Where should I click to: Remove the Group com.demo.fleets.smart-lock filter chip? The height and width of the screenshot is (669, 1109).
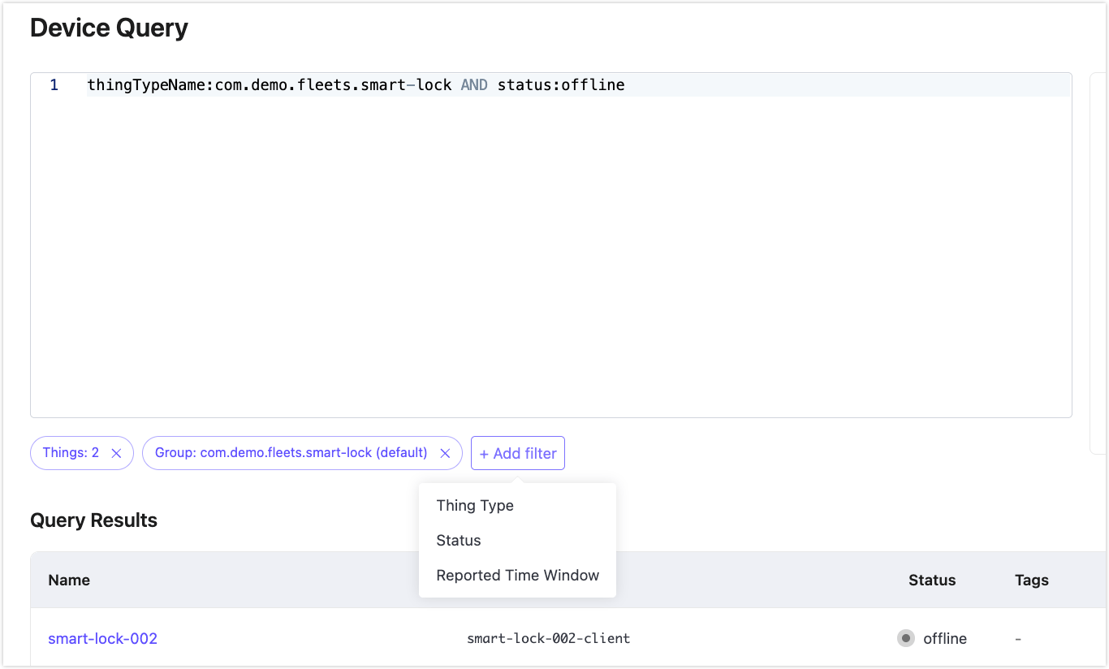tap(445, 454)
